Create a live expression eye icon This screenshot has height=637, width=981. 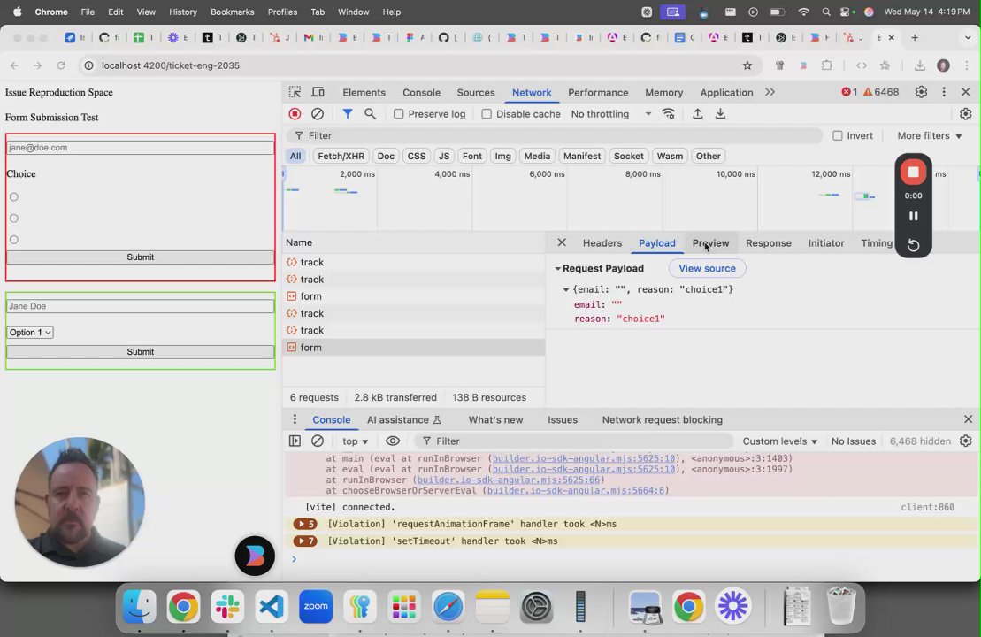click(x=392, y=441)
